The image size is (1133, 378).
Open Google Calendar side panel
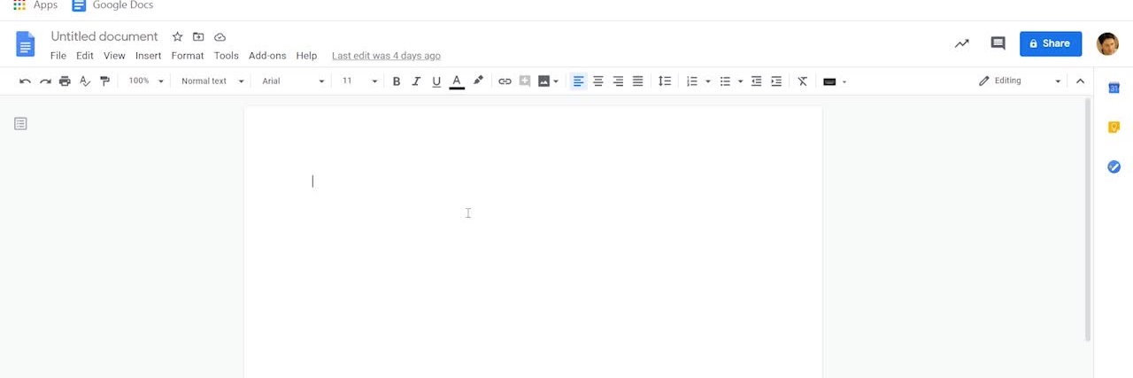(x=1114, y=88)
